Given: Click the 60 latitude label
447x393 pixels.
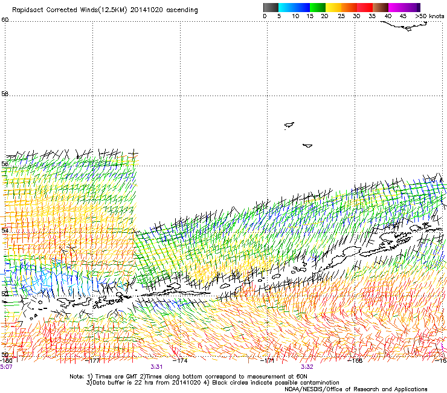Looking at the screenshot, I should (x=5, y=19).
